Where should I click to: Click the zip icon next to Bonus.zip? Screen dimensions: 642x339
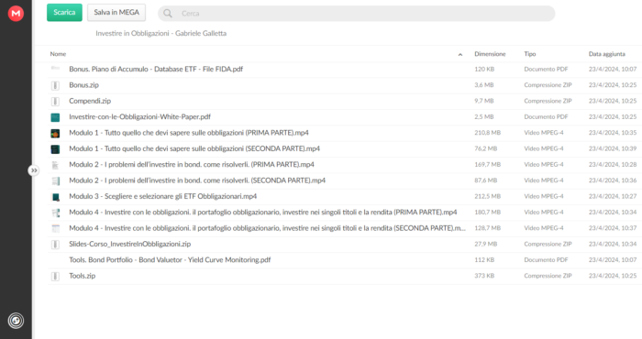click(55, 85)
